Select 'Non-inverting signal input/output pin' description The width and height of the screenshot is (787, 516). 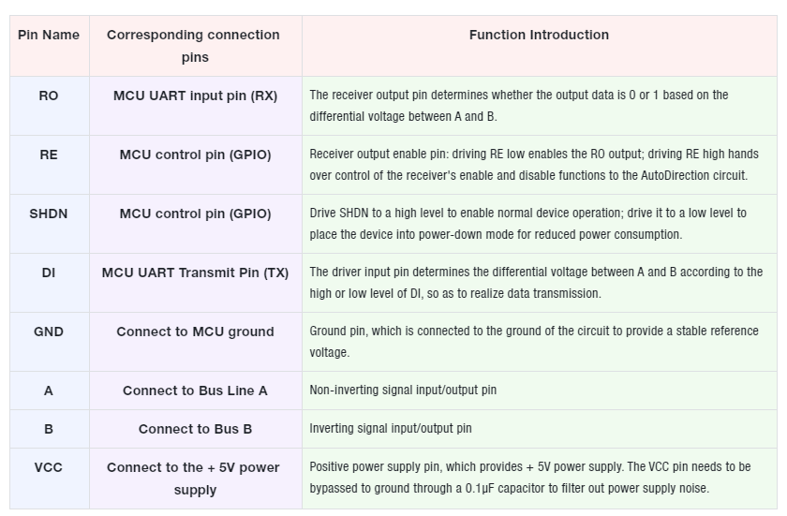click(403, 391)
